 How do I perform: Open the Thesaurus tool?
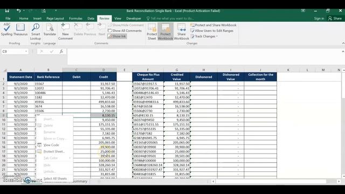point(20,30)
